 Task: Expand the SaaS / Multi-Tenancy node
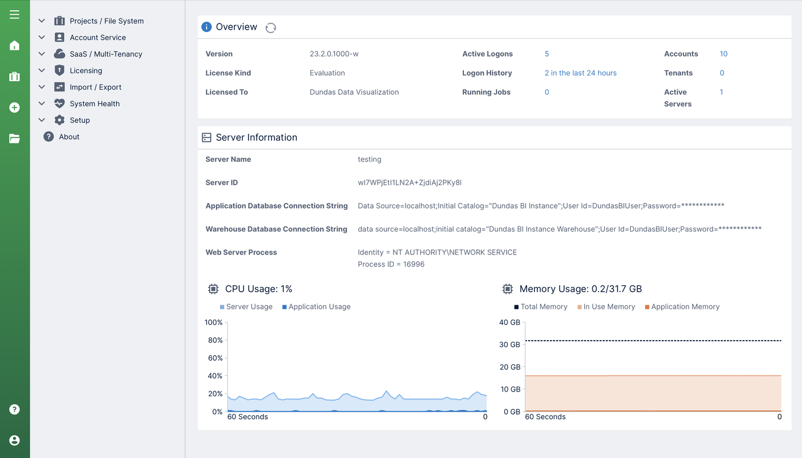point(42,54)
